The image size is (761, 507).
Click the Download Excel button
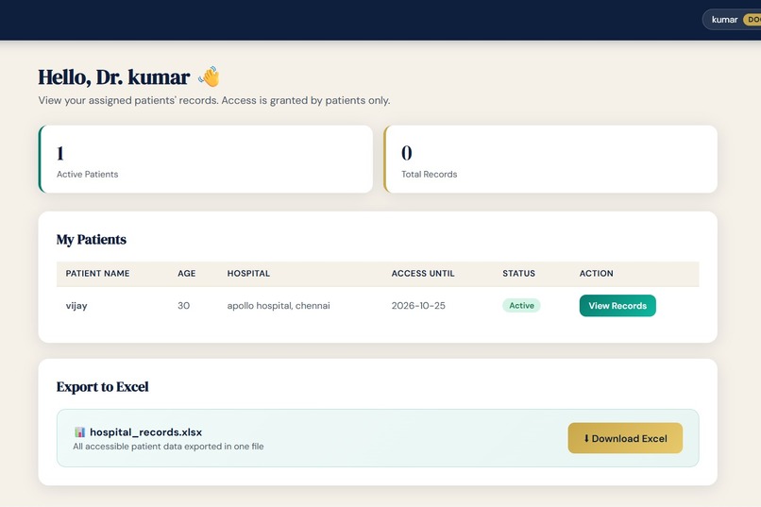[625, 438]
